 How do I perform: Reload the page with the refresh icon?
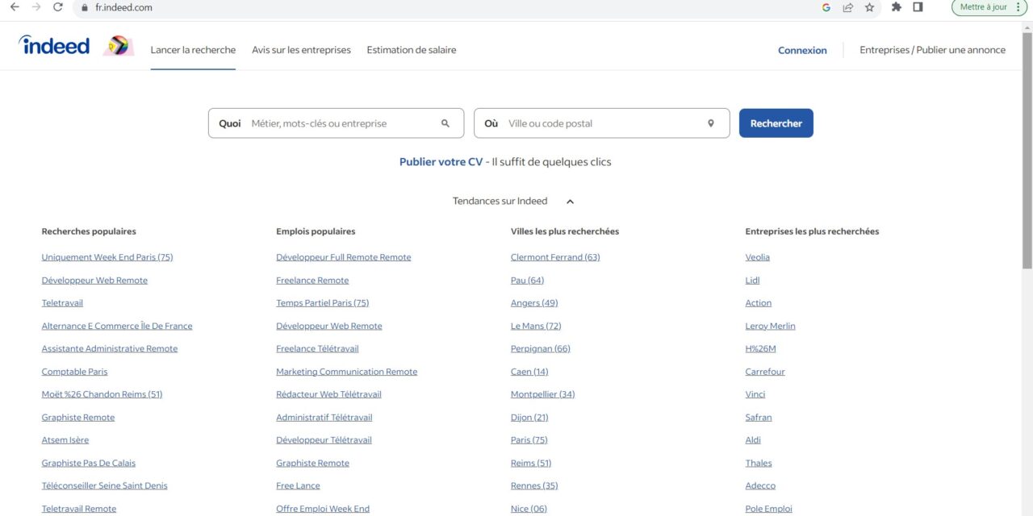[x=58, y=7]
